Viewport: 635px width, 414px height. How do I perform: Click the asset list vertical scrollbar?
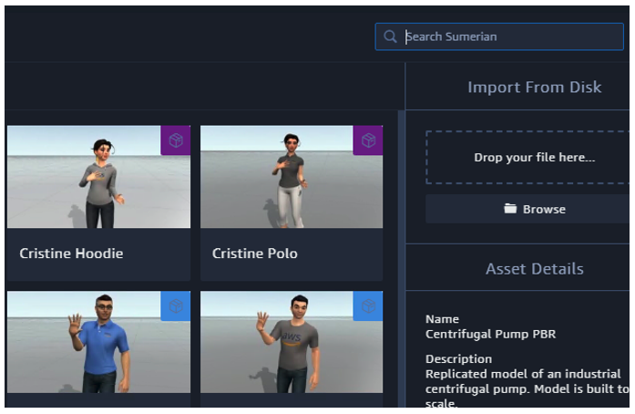[x=402, y=259]
